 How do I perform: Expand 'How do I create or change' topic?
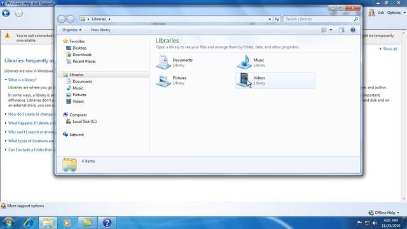[x=30, y=114]
